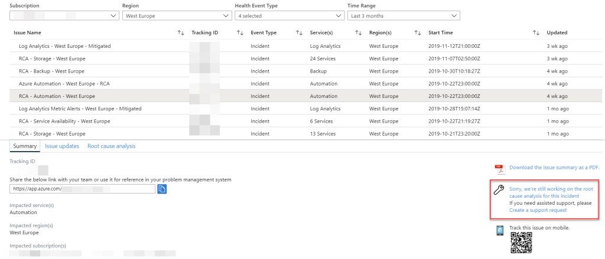The height and width of the screenshot is (259, 605).
Task: Open the Region dropdown showing West Europe
Action: point(176,16)
